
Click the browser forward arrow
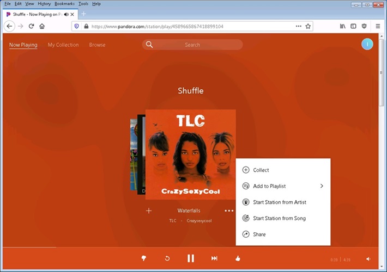pos(21,26)
